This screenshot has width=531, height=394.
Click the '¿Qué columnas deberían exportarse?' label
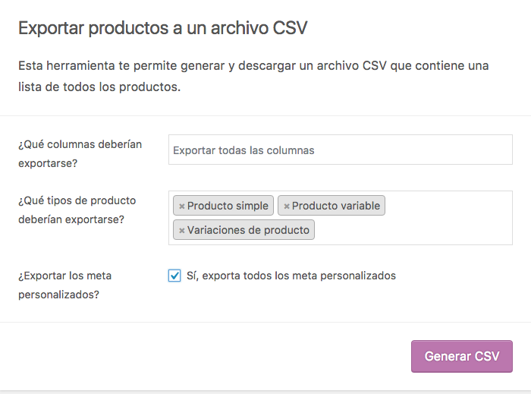pyautogui.click(x=80, y=153)
